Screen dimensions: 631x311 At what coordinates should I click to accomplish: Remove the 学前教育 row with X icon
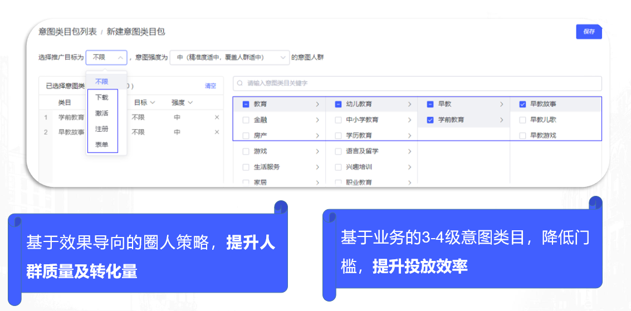click(217, 117)
